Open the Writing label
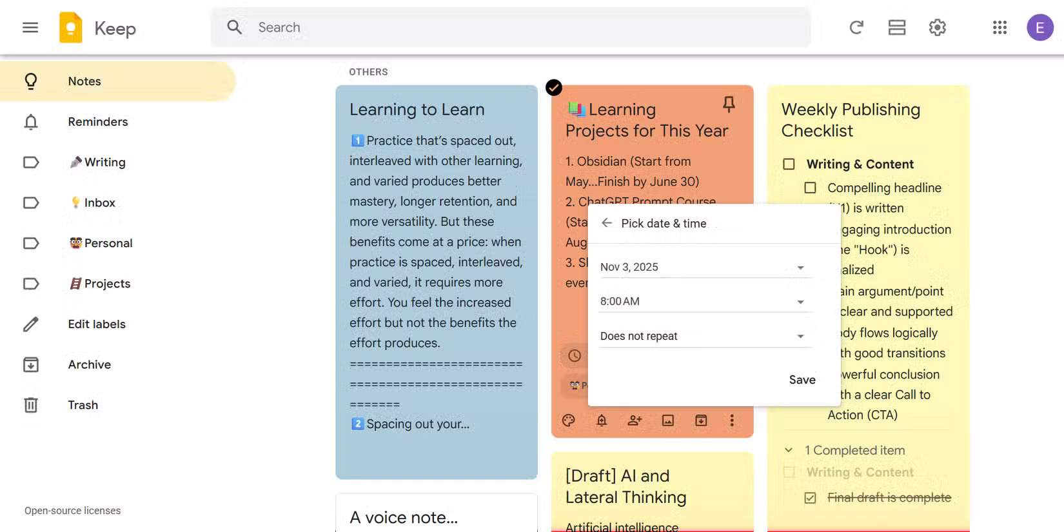Viewport: 1064px width, 532px height. pyautogui.click(x=117, y=163)
